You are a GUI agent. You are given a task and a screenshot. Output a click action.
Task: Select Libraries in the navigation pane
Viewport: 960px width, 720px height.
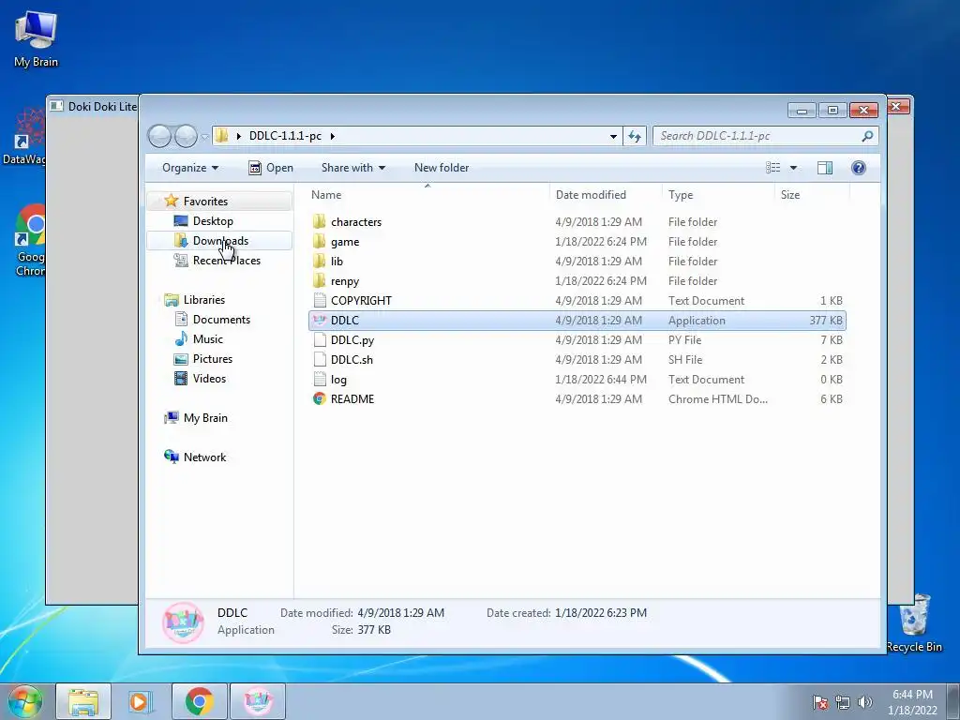(203, 299)
